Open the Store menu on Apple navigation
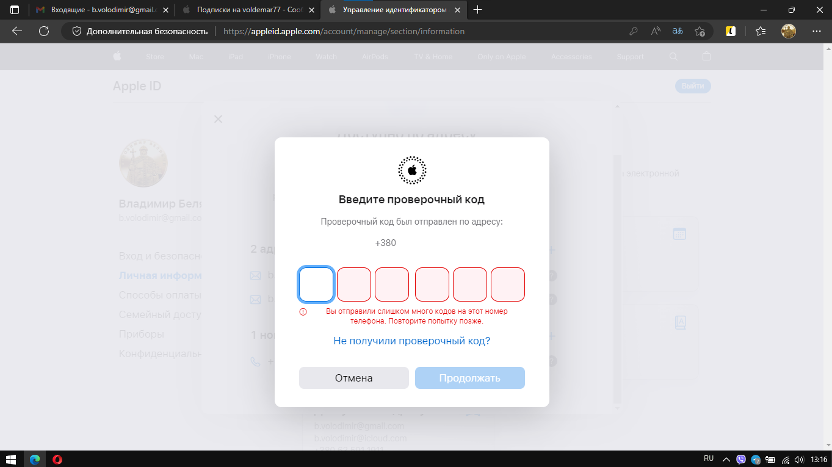This screenshot has height=467, width=832. point(155,57)
